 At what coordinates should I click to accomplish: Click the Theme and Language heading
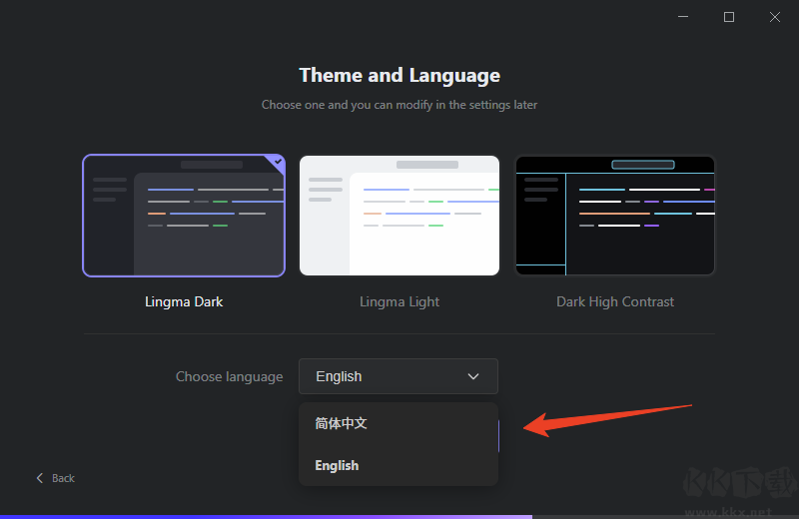pos(399,76)
